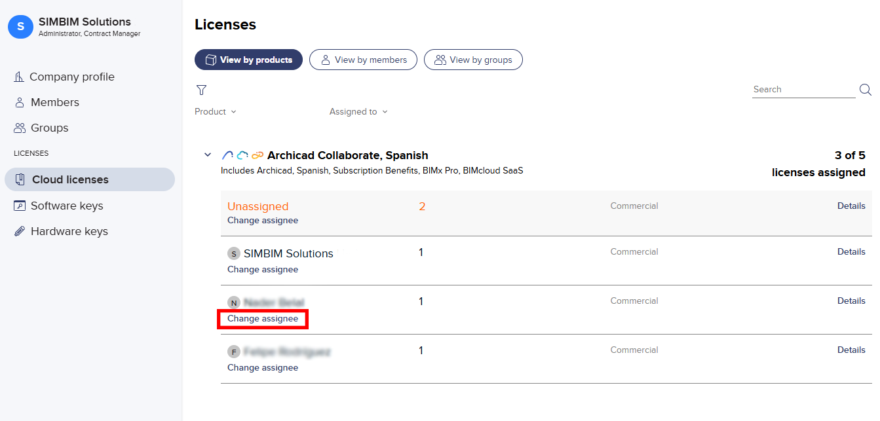The height and width of the screenshot is (421, 880).
Task: Click the N avatar on blurred member row
Action: (234, 302)
